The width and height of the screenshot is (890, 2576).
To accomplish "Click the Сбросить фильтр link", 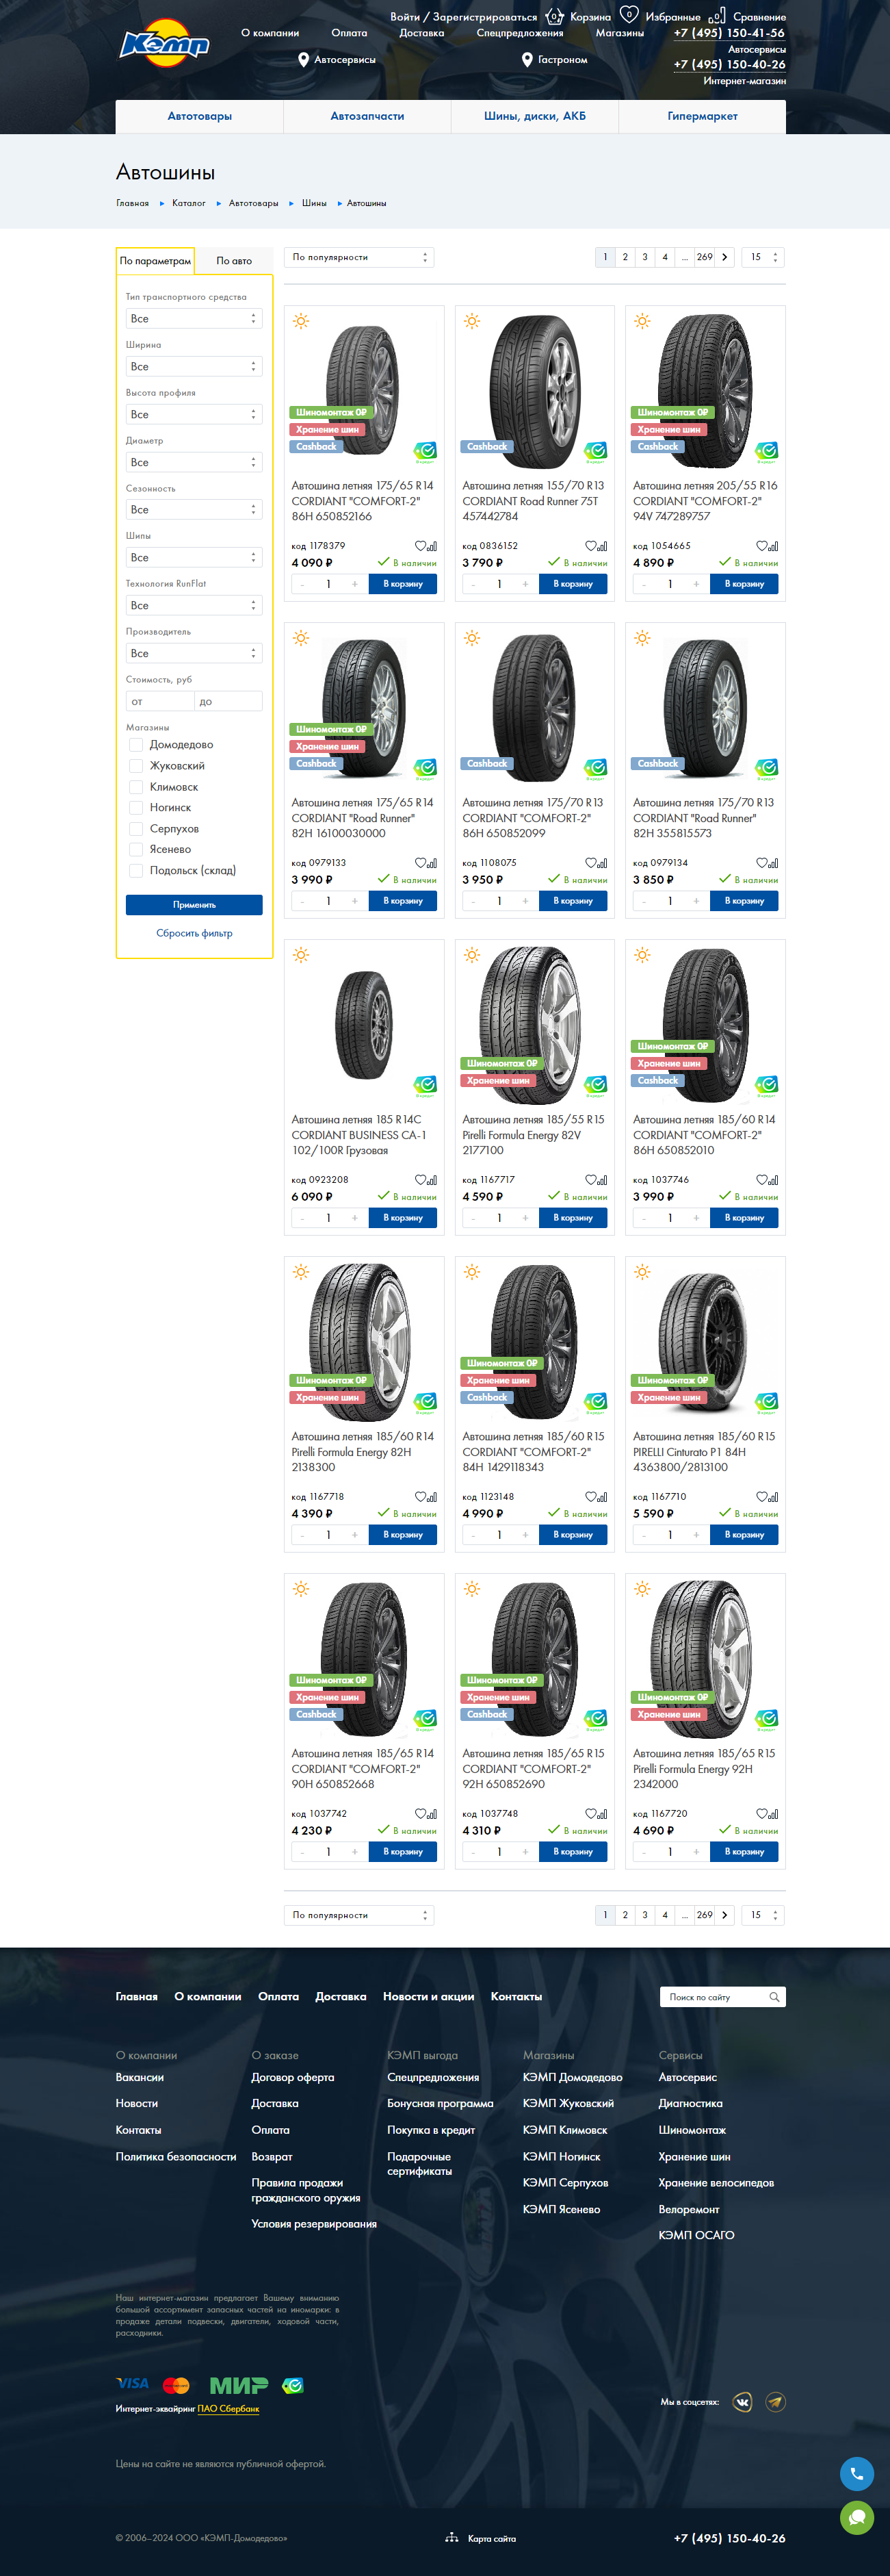I will pyautogui.click(x=194, y=934).
